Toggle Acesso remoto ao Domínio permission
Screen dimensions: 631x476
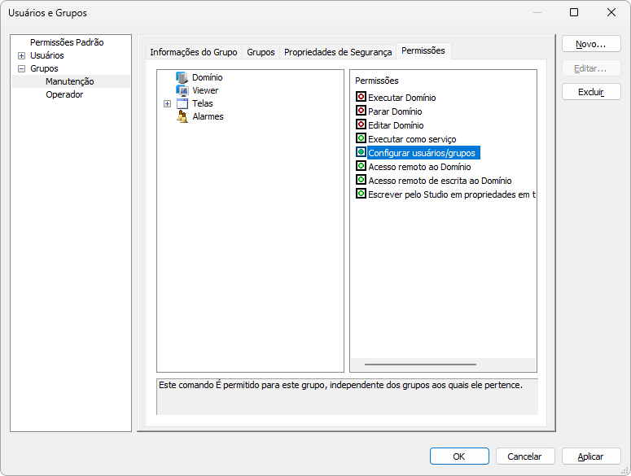[361, 166]
